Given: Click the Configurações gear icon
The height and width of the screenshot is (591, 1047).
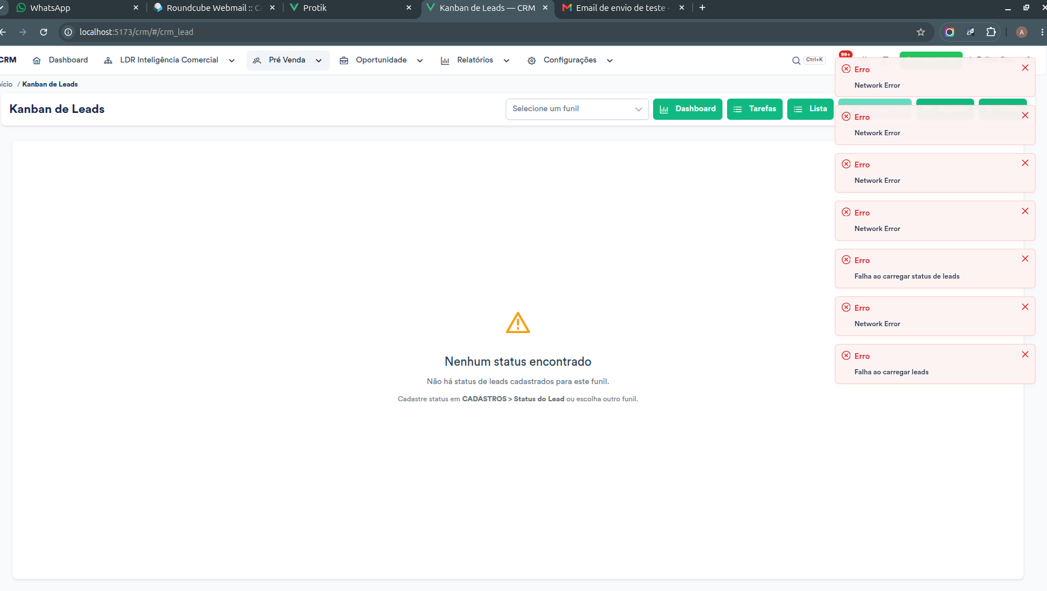Looking at the screenshot, I should click(532, 61).
